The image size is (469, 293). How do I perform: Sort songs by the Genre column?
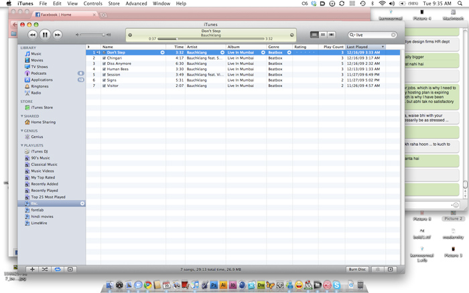point(279,47)
